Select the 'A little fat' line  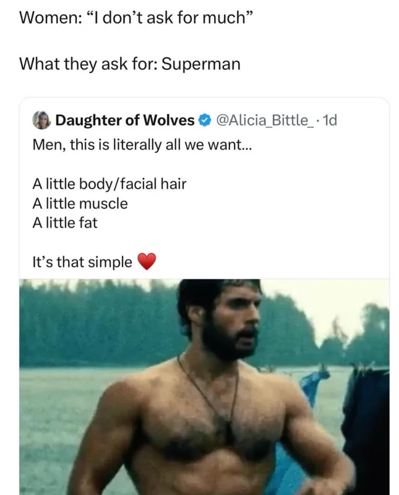tap(65, 223)
